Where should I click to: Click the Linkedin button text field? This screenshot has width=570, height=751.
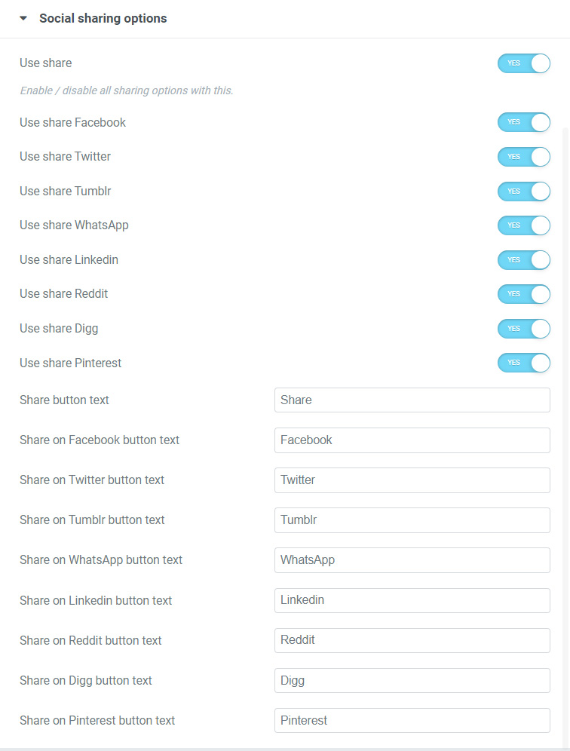(412, 600)
